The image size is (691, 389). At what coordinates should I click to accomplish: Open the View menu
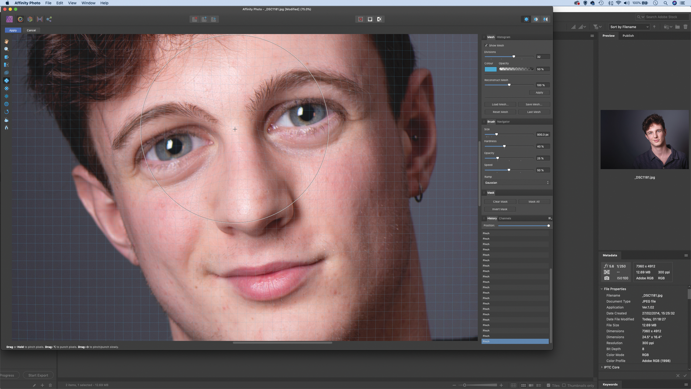pos(72,3)
